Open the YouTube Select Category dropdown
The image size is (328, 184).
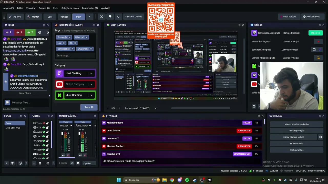91,84
